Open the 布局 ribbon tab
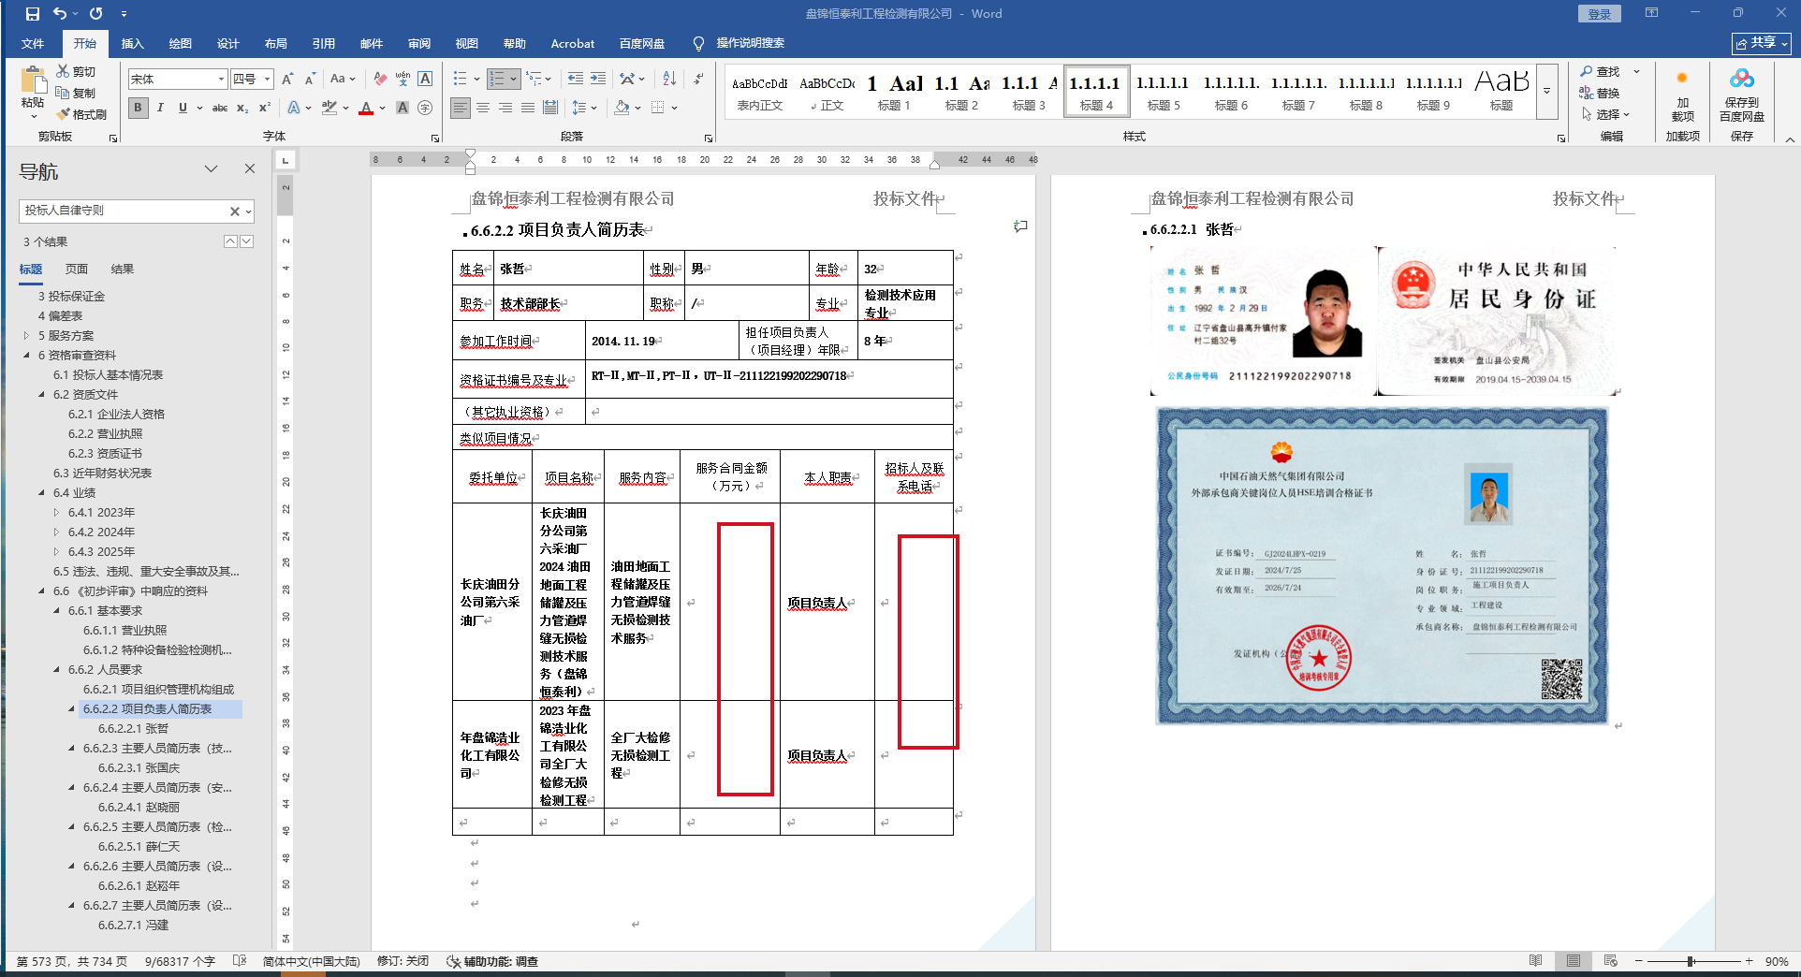1801x977 pixels. coord(276,43)
